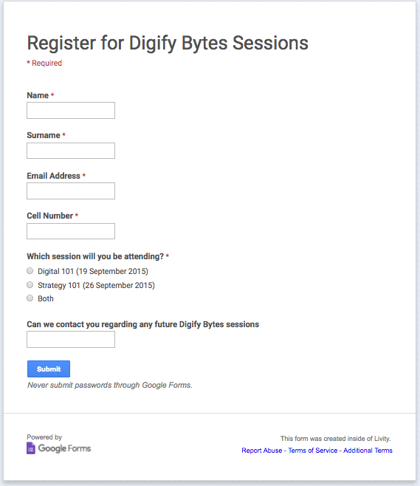Image resolution: width=420 pixels, height=486 pixels.
Task: Open the Terms of Service link
Action: tap(313, 451)
